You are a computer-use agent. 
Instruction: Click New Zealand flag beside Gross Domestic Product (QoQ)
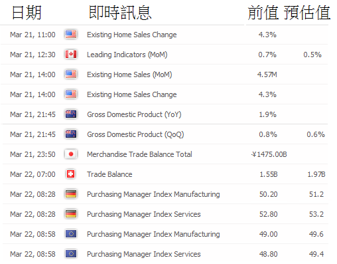click(x=71, y=134)
